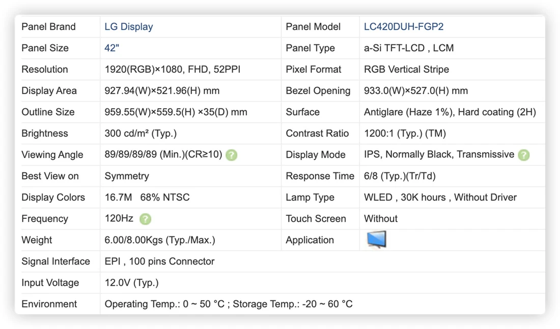Click the Operating Temp. environment value
The height and width of the screenshot is (329, 560).
click(229, 305)
